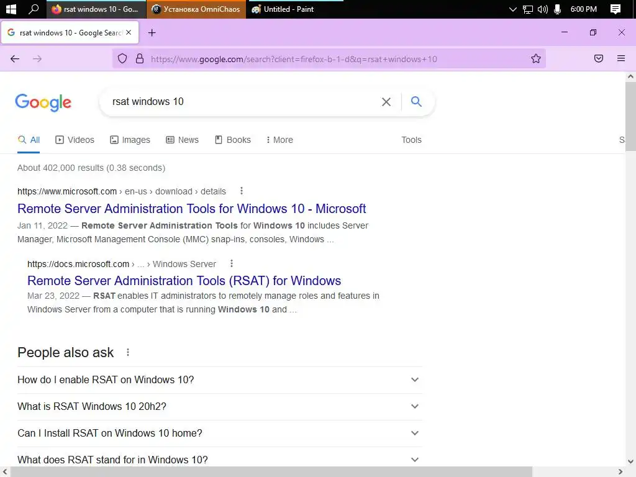Go back to previous page
Screen dimensions: 636x477
coord(15,59)
